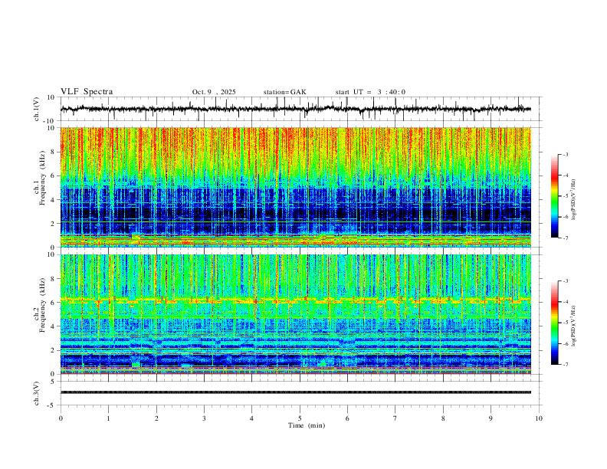Click the "-3" tick of ch.1 colorbar

pos(566,154)
